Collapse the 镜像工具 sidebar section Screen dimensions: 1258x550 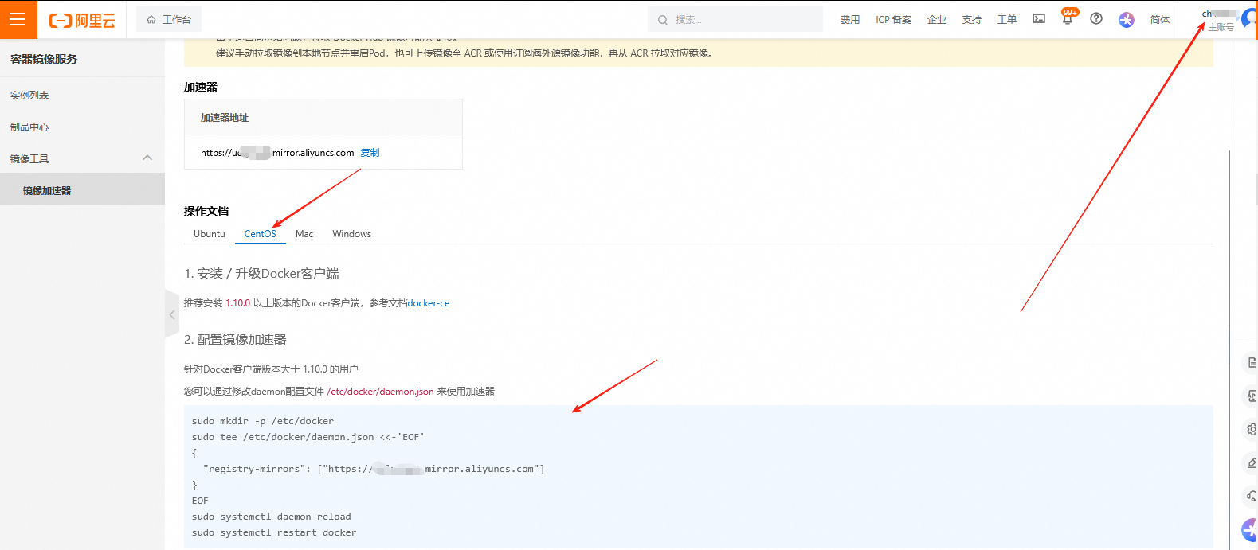pyautogui.click(x=147, y=158)
